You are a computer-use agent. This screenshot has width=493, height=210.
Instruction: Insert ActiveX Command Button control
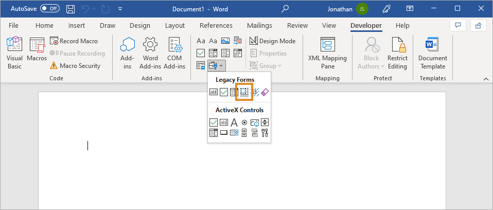coord(224,133)
